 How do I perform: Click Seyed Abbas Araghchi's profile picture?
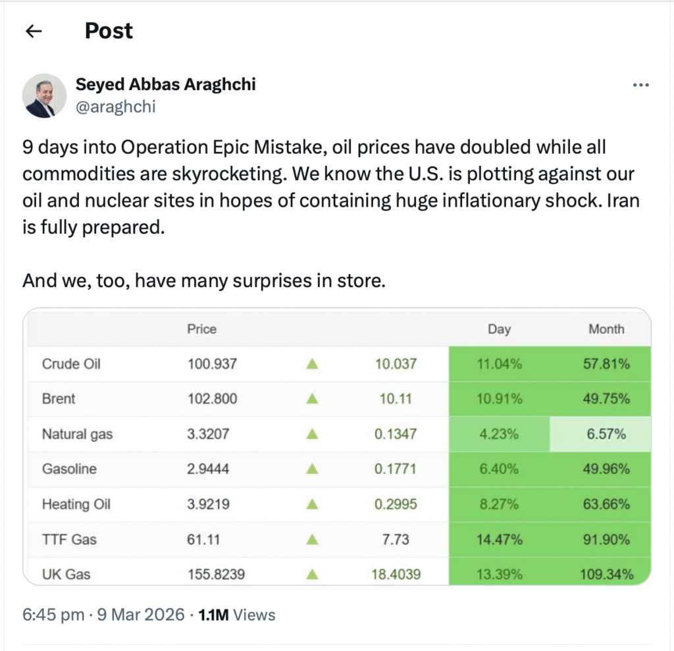click(x=44, y=95)
